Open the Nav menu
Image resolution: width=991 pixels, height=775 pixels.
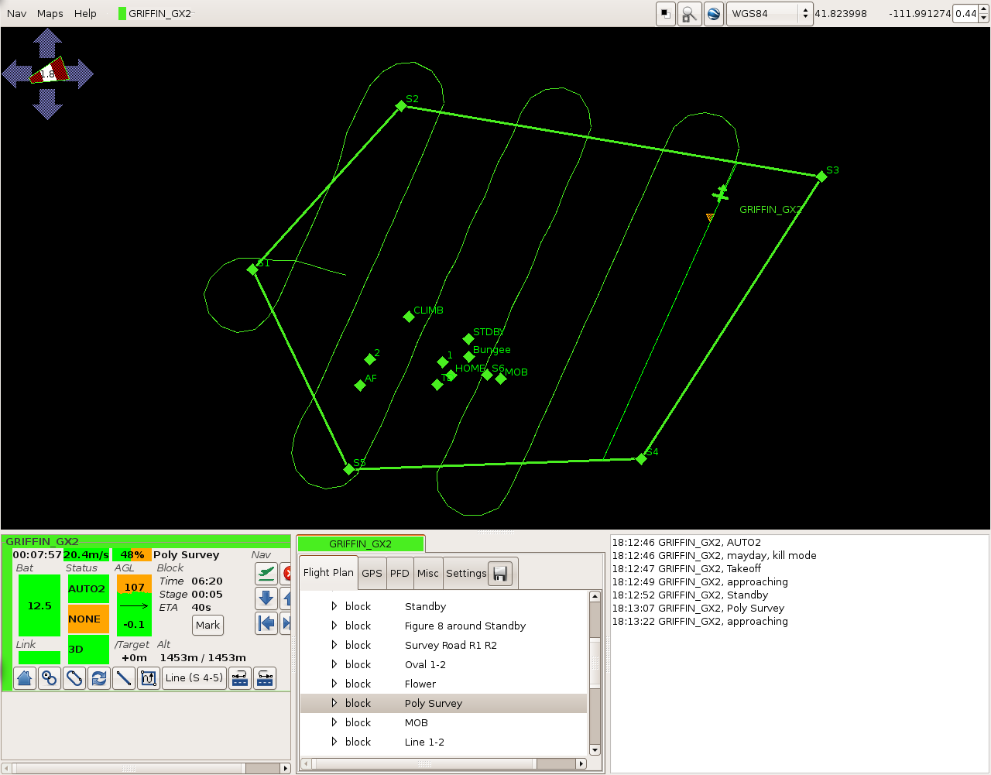click(x=16, y=13)
